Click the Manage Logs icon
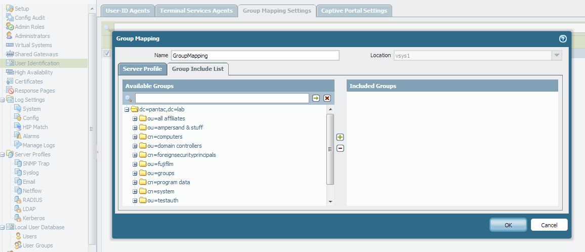This screenshot has width=585, height=252. [18, 145]
